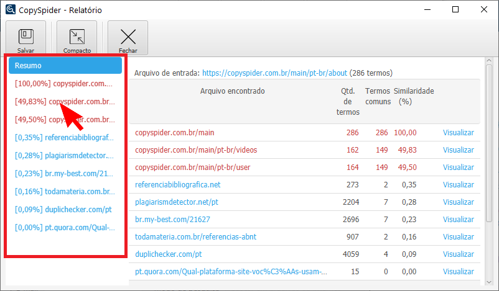Image resolution: width=499 pixels, height=291 pixels.
Task: Select [0,00%] pt.quora.com sidebar entry
Action: [65, 228]
